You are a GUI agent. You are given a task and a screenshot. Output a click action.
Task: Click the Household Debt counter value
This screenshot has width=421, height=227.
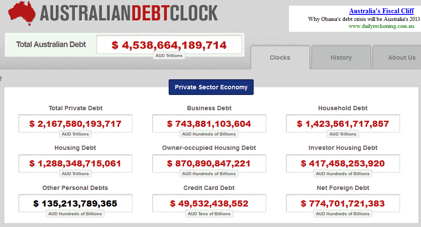click(343, 124)
